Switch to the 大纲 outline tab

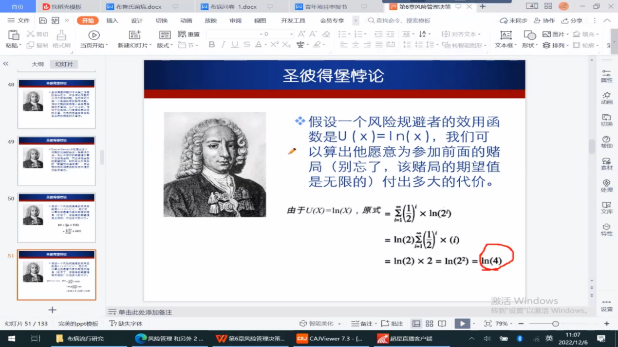[x=37, y=64]
